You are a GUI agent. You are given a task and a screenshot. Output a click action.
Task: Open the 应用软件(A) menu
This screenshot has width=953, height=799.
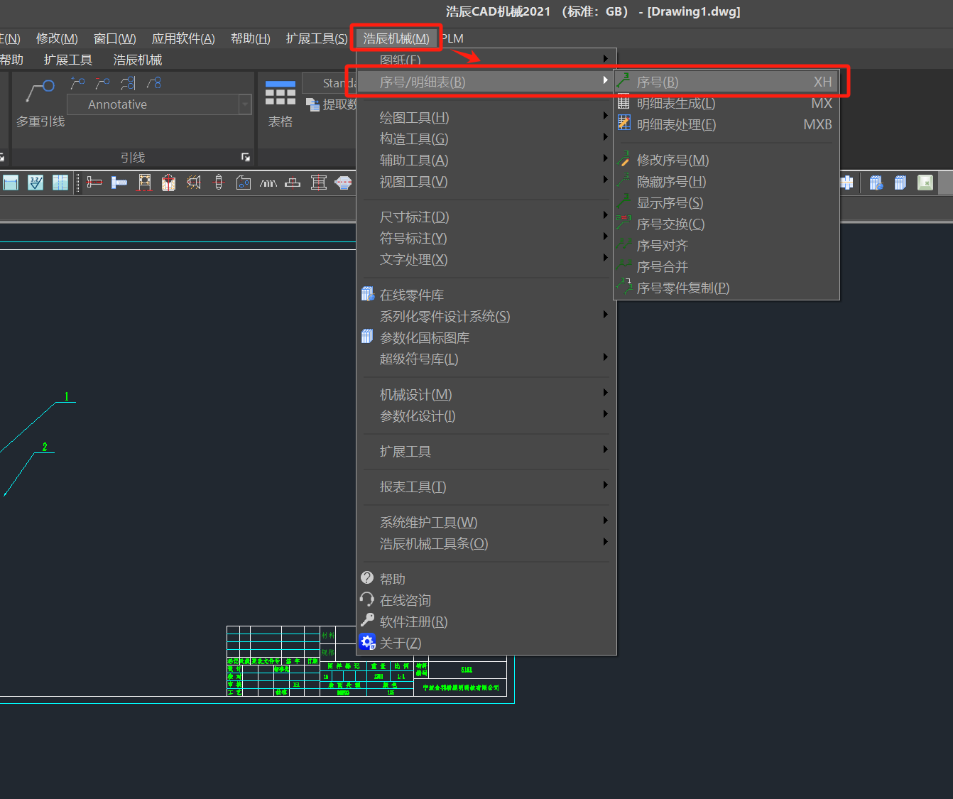coord(183,38)
